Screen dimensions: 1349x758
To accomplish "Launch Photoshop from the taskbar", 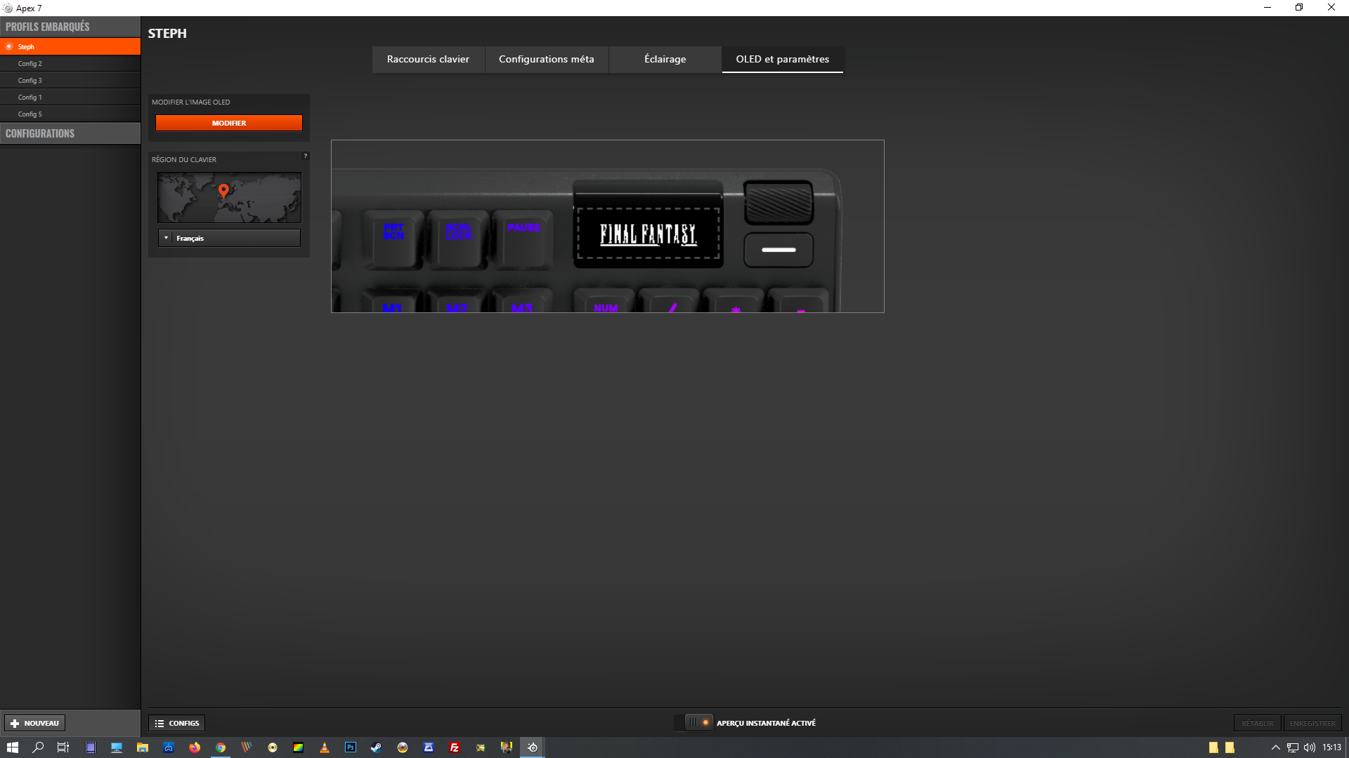I will (x=351, y=747).
